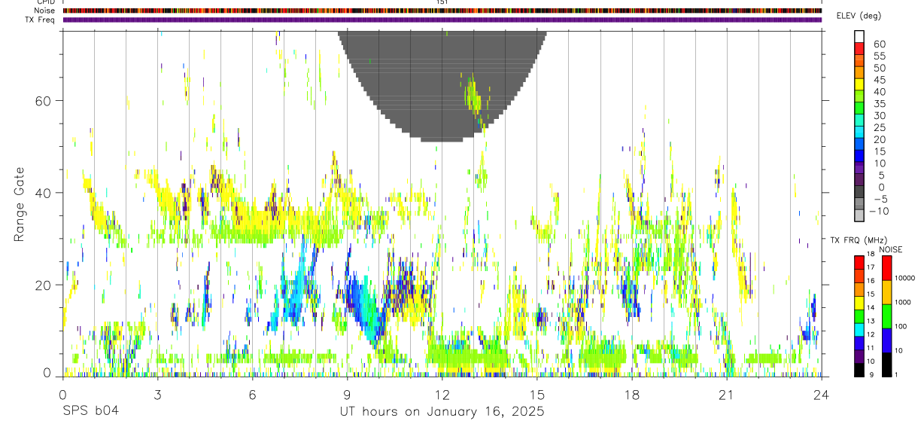Click x-axis hour tick label '18'
This screenshot has height=427, width=924.
[632, 395]
